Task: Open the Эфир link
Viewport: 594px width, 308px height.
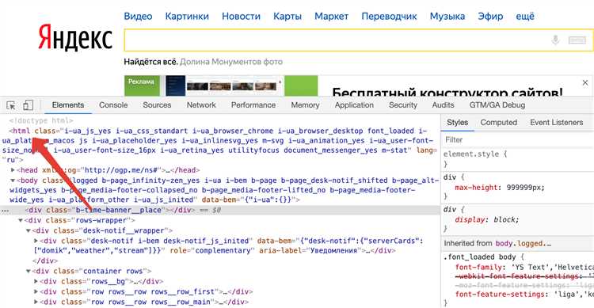Action: coord(490,17)
